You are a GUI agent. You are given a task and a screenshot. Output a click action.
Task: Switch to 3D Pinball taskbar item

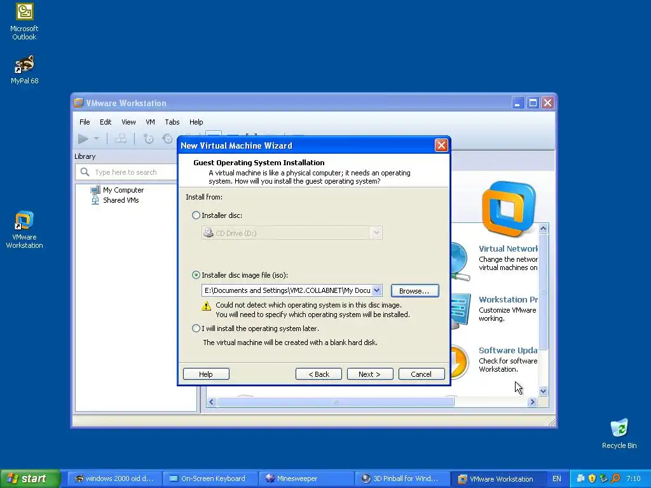pyautogui.click(x=402, y=478)
